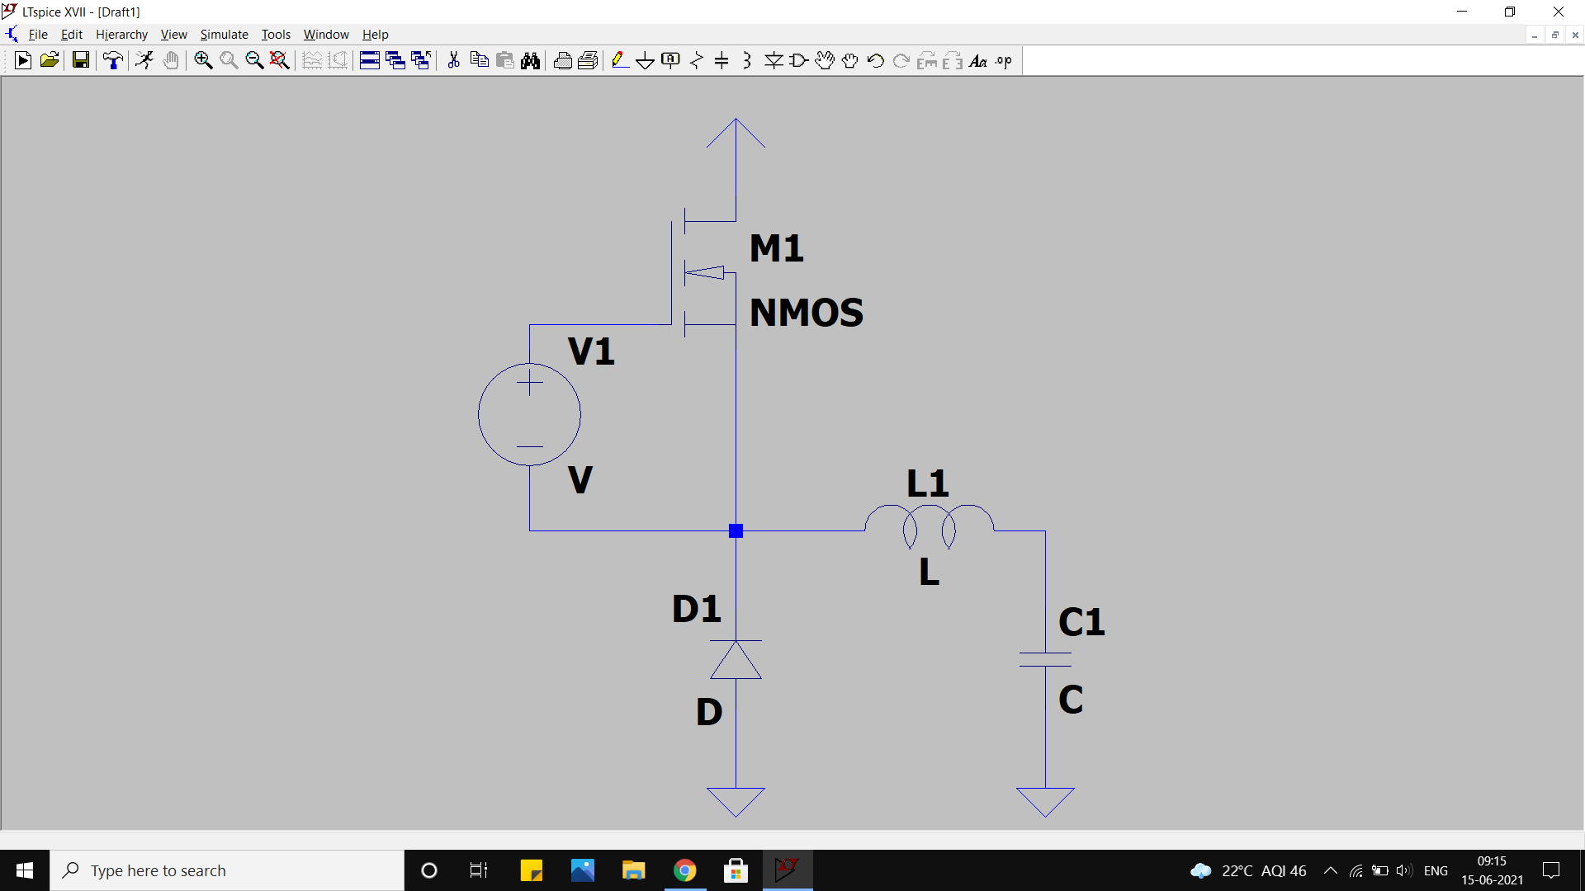Click the Redo action button
This screenshot has width=1585, height=891.
click(x=899, y=61)
